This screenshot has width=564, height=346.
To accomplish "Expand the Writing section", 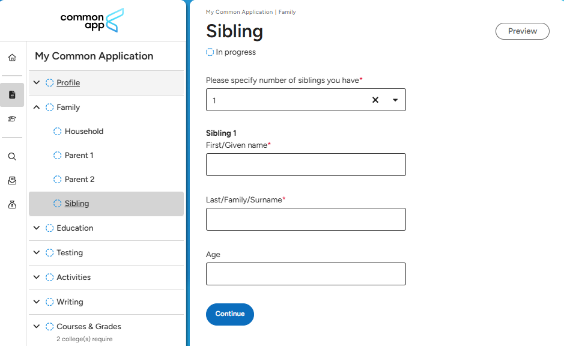I will click(37, 302).
